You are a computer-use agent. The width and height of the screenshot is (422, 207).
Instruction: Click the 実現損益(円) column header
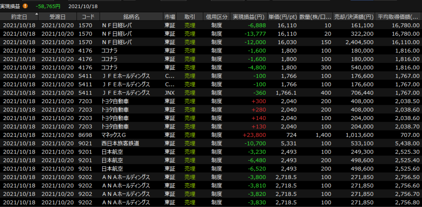pos(249,17)
